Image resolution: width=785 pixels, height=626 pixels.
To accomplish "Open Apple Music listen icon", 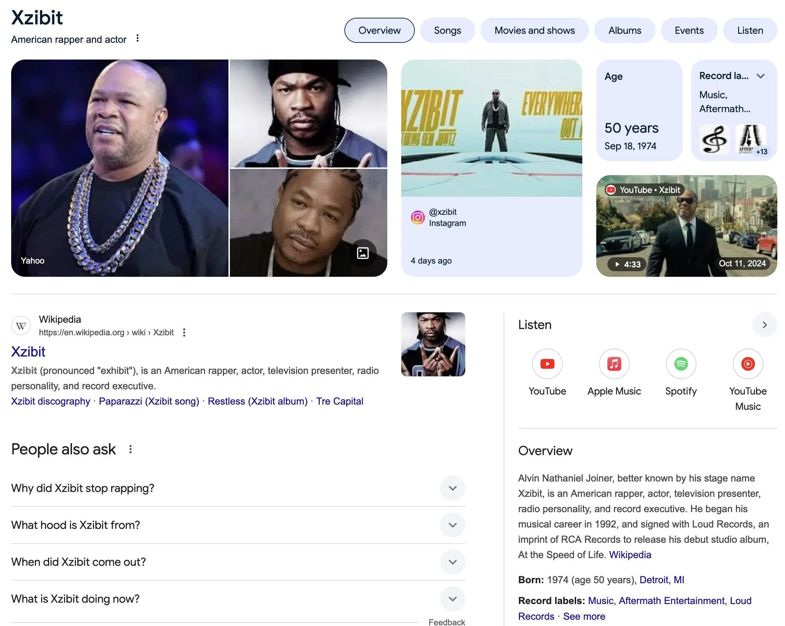I will point(614,363).
